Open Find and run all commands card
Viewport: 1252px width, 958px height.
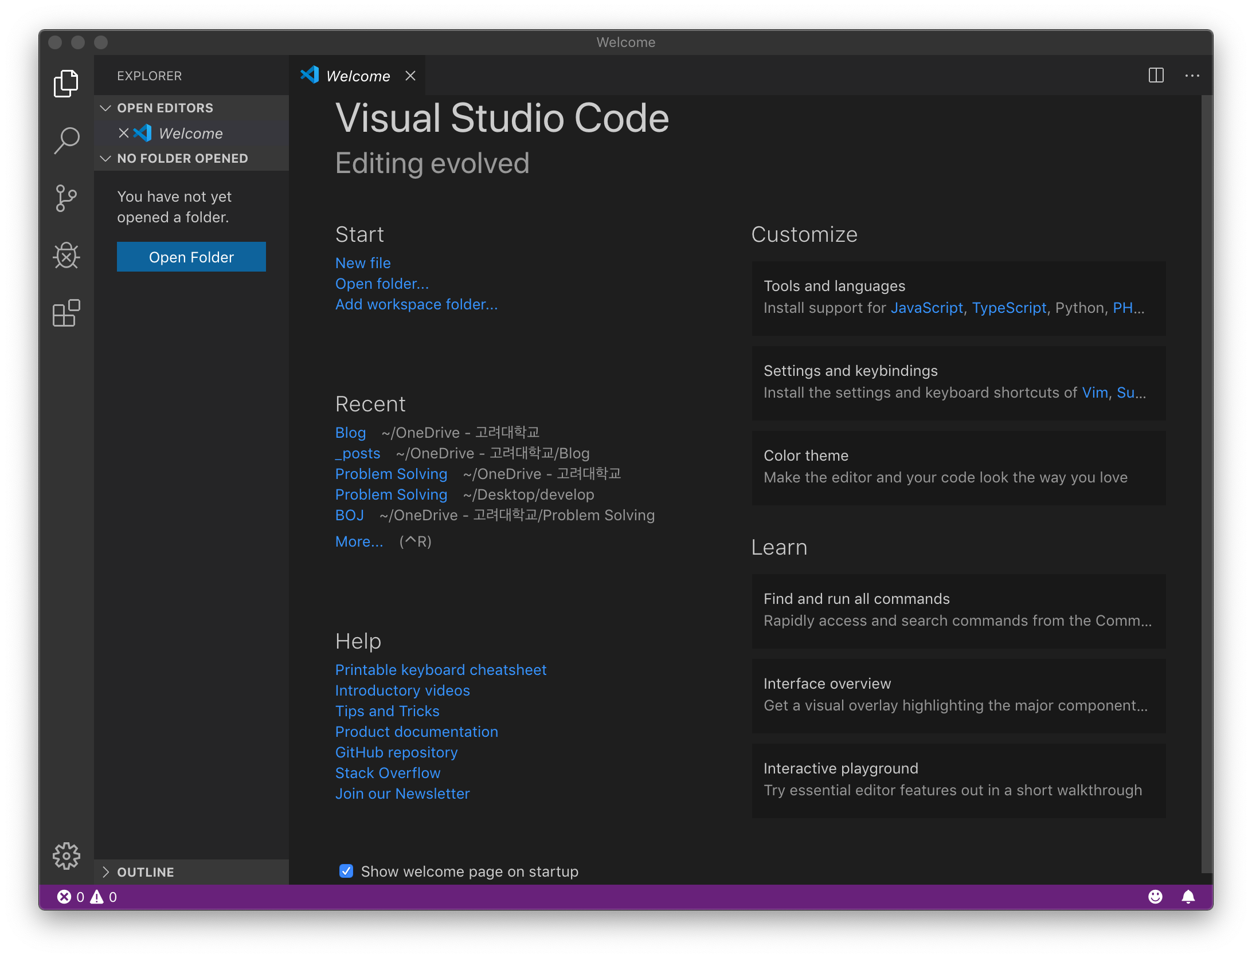coord(958,611)
